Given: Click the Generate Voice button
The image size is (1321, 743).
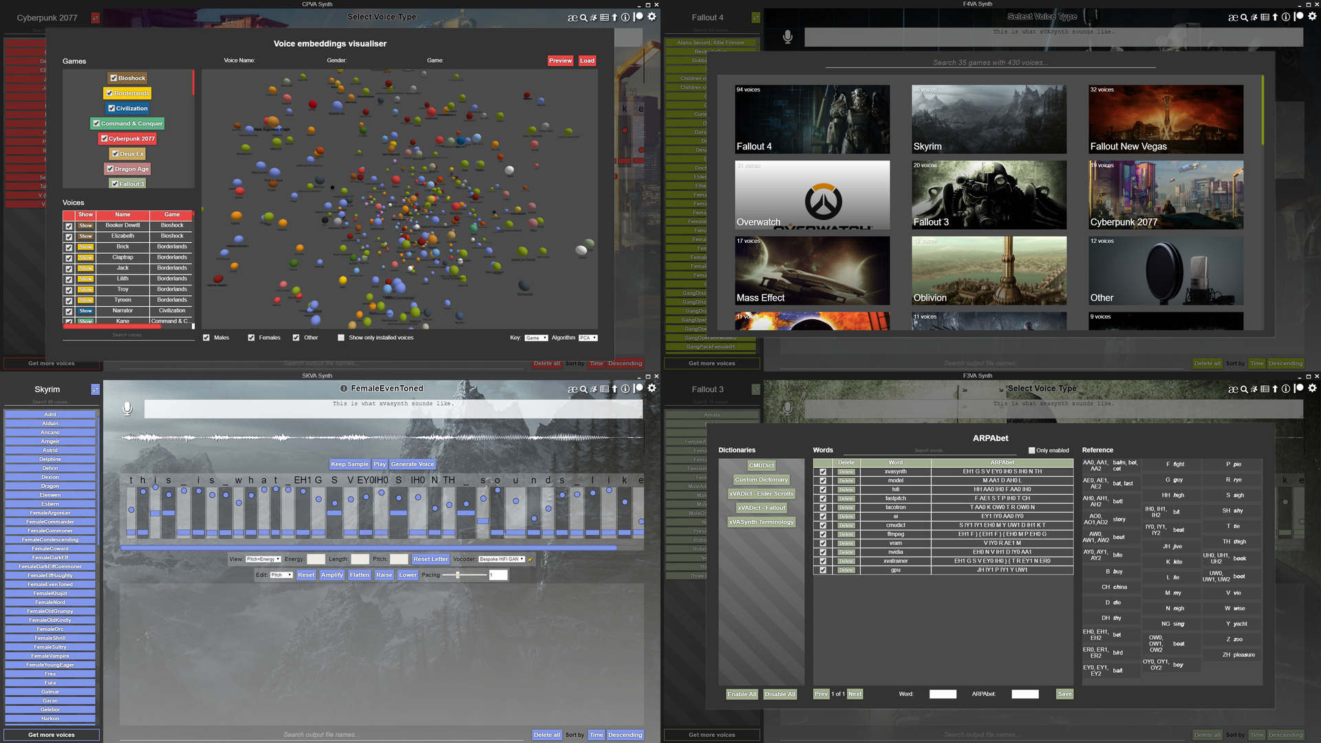Looking at the screenshot, I should [413, 464].
